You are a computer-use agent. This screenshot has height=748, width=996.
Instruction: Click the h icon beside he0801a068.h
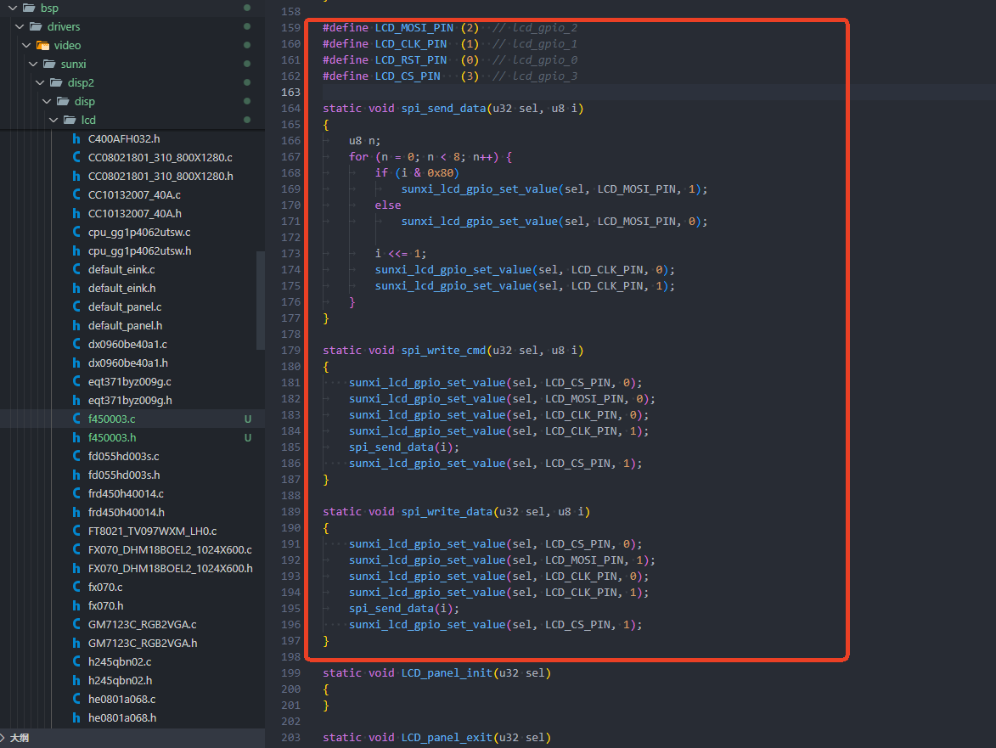click(x=77, y=718)
